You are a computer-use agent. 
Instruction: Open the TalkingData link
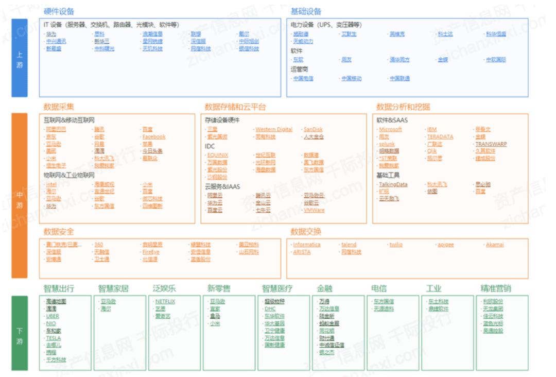(393, 184)
